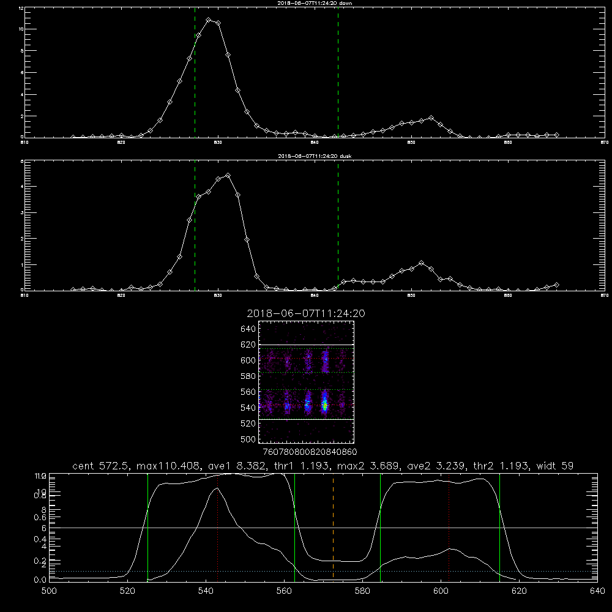The width and height of the screenshot is (612, 612).
Task: Click the secondary peak diamond in dawn plot
Action: tap(431, 118)
